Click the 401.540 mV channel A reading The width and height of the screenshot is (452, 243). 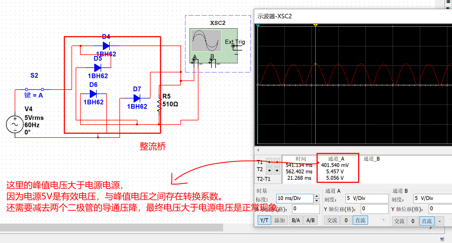click(335, 165)
